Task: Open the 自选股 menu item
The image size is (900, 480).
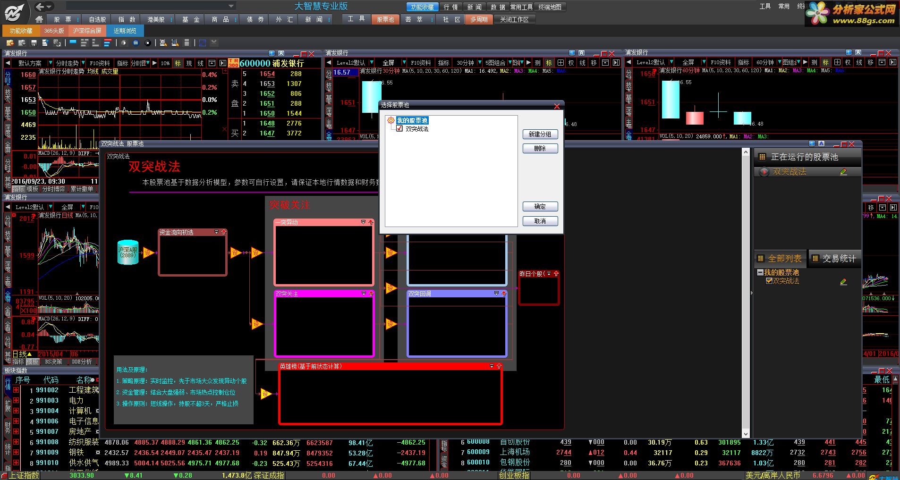Action: click(97, 19)
